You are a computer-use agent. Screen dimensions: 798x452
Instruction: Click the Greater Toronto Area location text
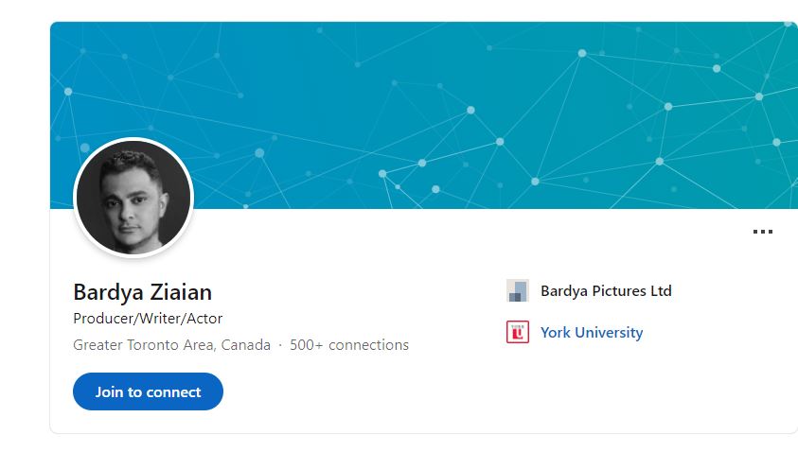(x=172, y=345)
